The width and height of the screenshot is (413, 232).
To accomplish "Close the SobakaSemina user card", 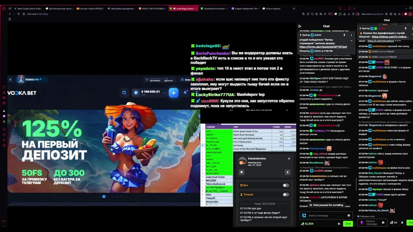I will (x=289, y=159).
